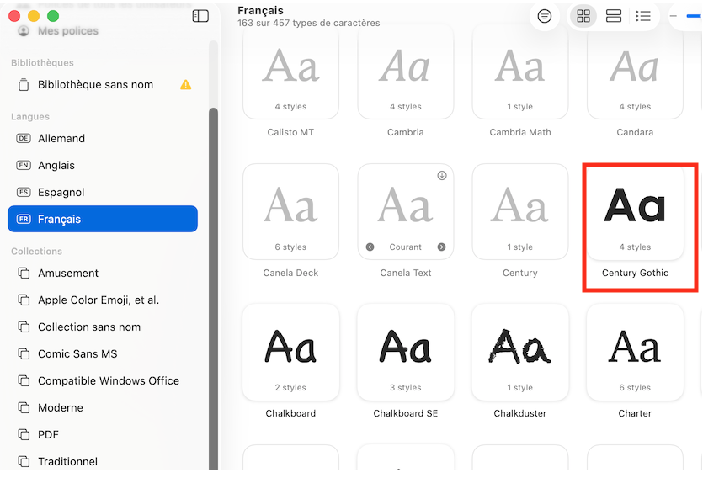Open Bibliothèque sans nom library
Screen dimensions: 719x478
tap(103, 85)
